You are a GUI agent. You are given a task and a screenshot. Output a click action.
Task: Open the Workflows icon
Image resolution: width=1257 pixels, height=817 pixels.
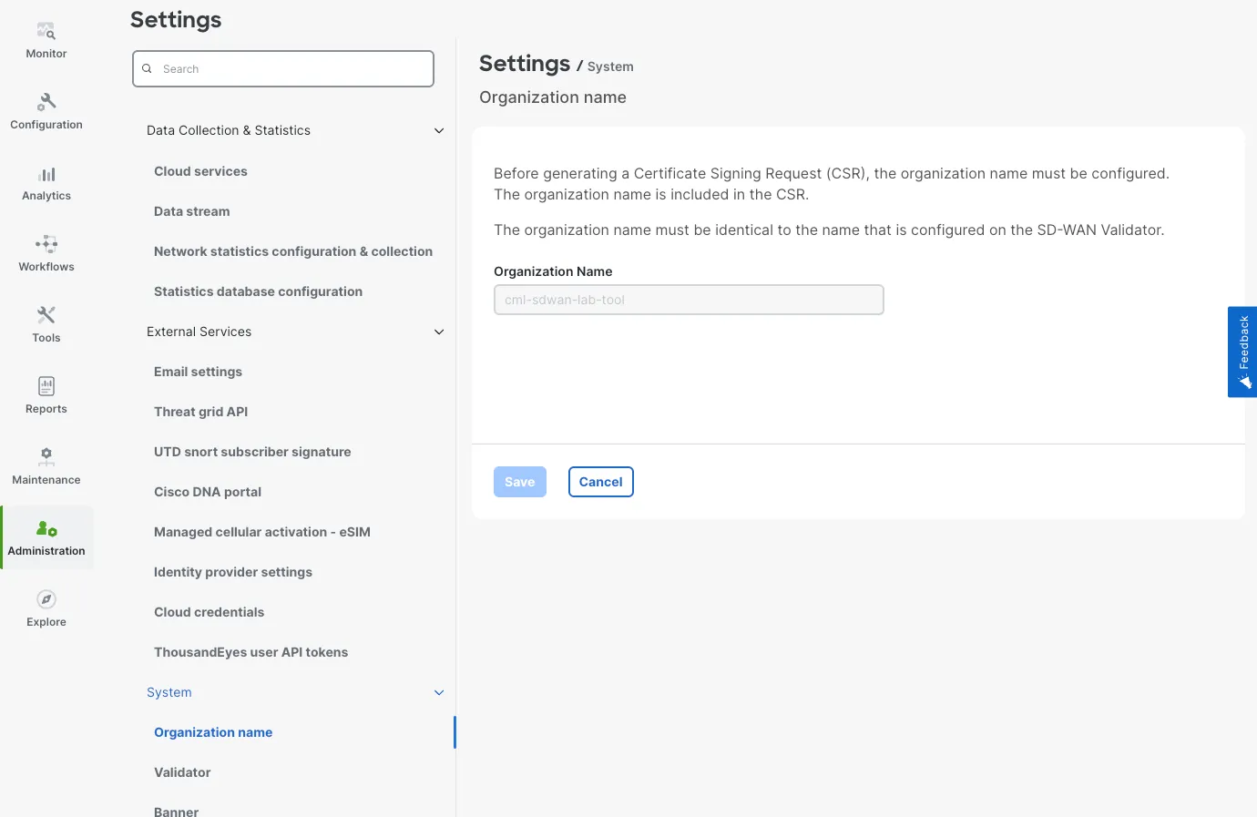(46, 244)
